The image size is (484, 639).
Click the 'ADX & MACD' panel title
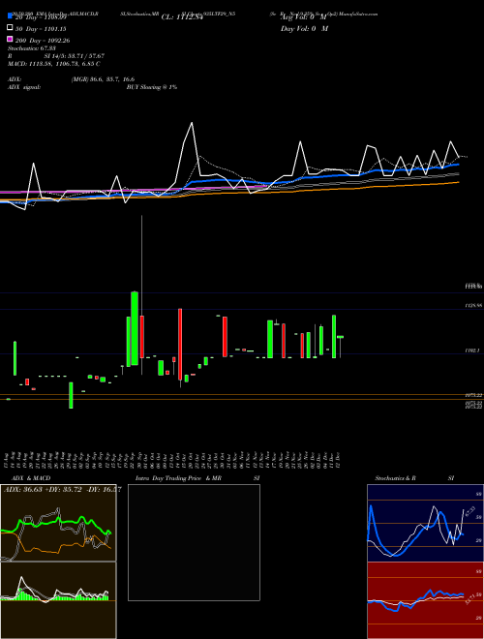click(x=31, y=478)
